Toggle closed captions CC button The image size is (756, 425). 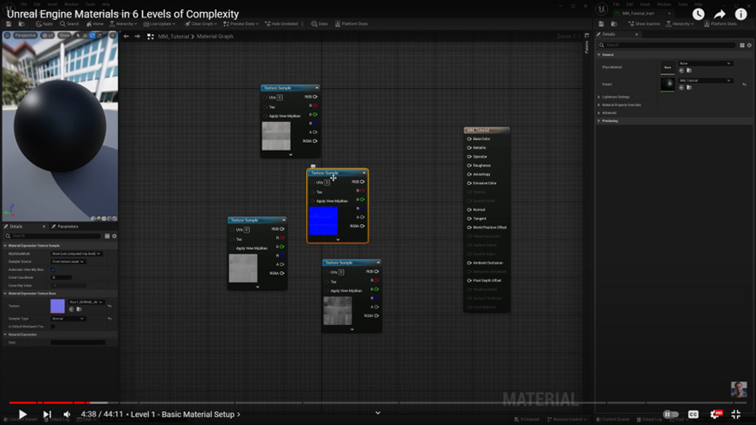point(694,415)
